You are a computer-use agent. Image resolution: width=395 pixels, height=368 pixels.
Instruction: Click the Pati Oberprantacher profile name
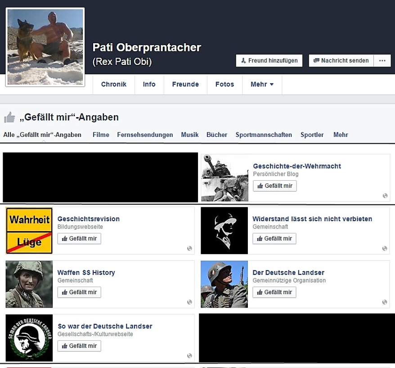pyautogui.click(x=147, y=47)
